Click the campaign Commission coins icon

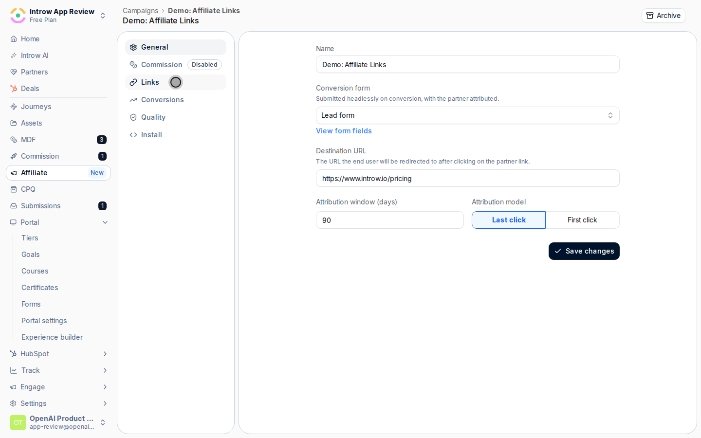pyautogui.click(x=133, y=65)
